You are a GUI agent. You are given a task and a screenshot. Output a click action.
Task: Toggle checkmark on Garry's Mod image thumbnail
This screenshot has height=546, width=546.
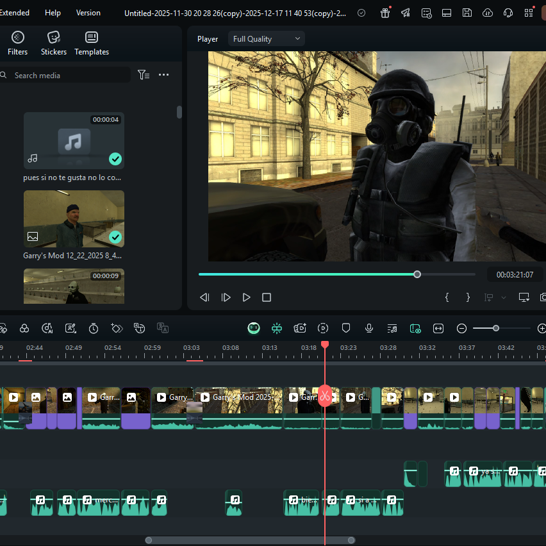pos(115,237)
